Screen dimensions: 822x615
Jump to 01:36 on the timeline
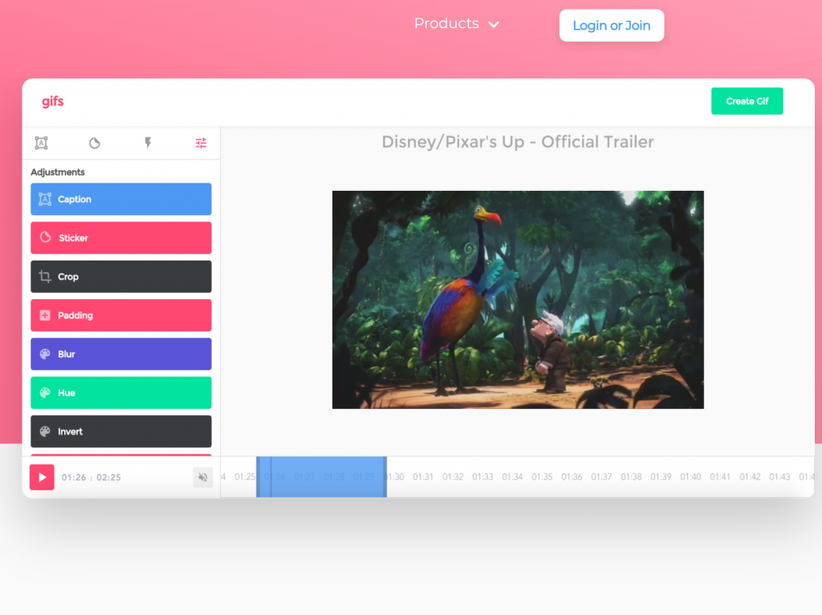pos(572,477)
